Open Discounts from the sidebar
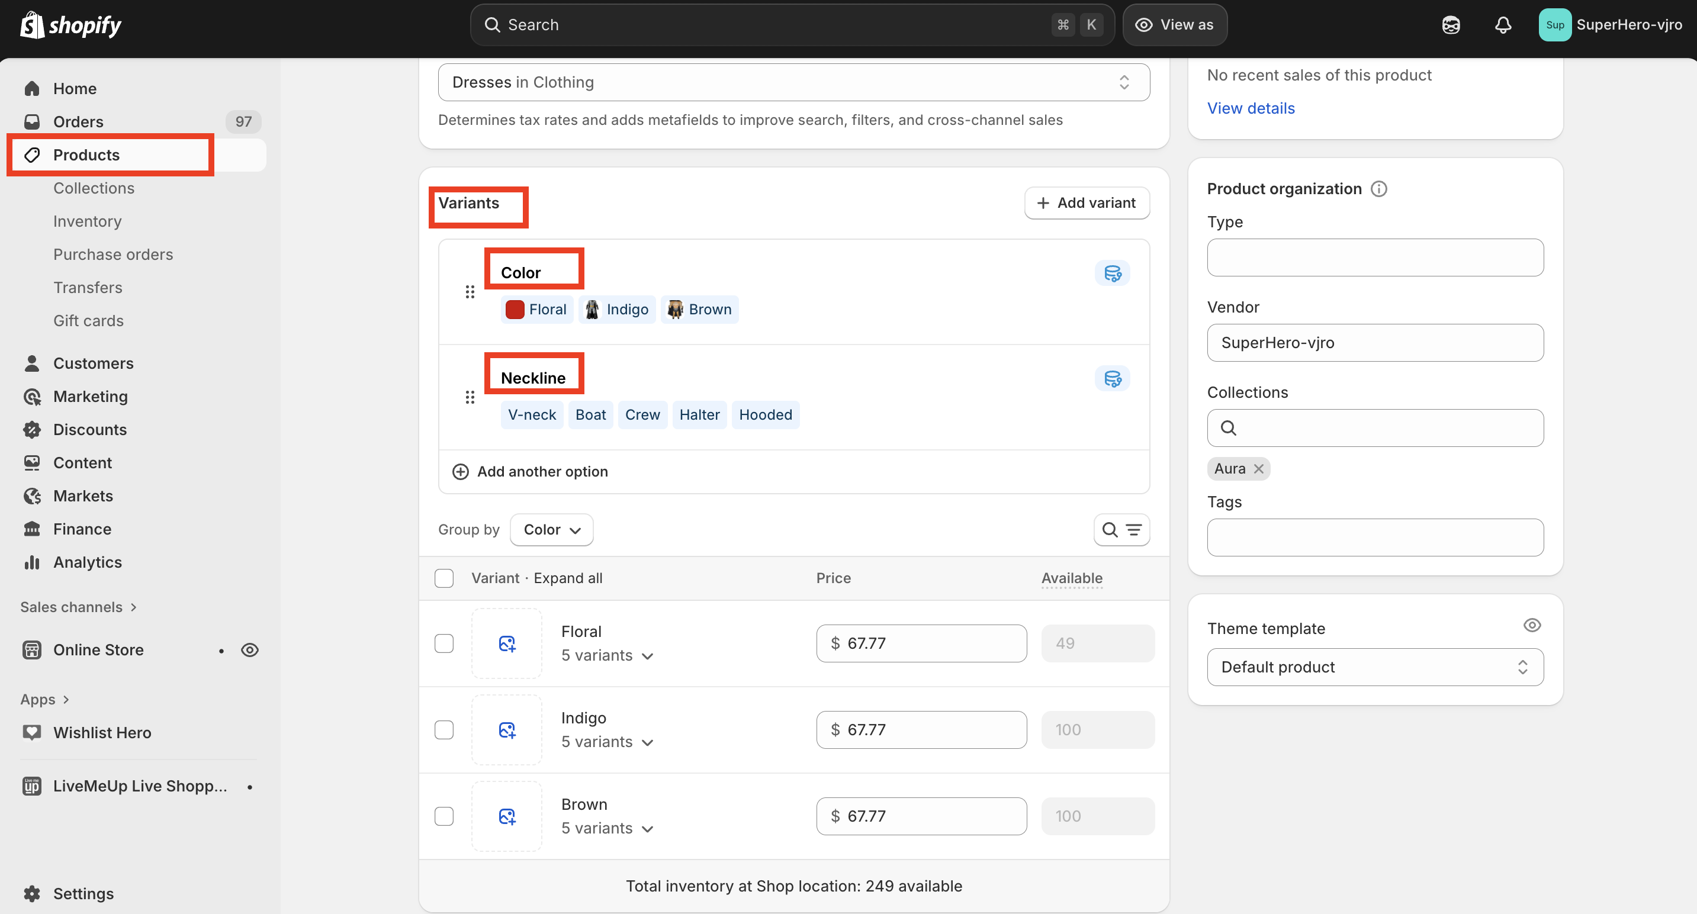 pyautogui.click(x=89, y=429)
